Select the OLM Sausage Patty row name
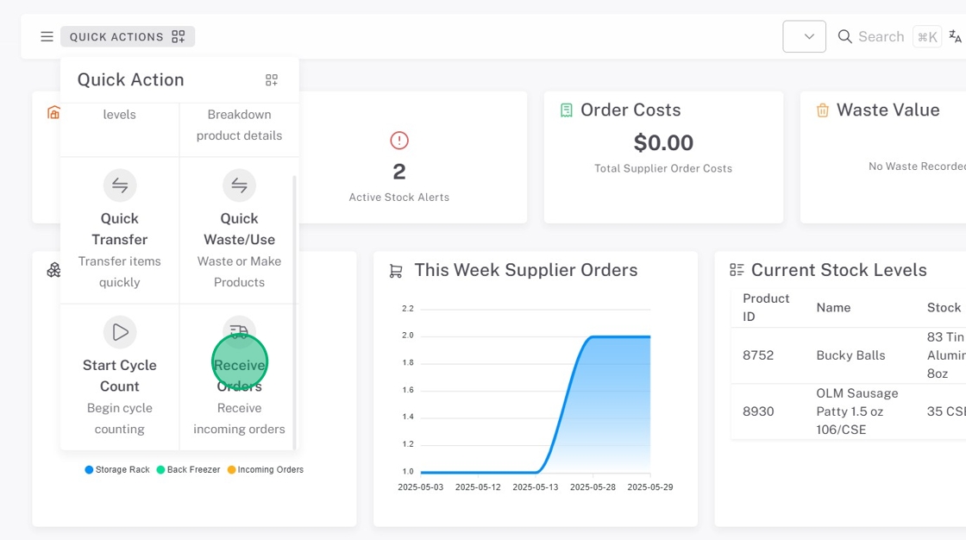Screen dimensions: 966x540 point(857,411)
